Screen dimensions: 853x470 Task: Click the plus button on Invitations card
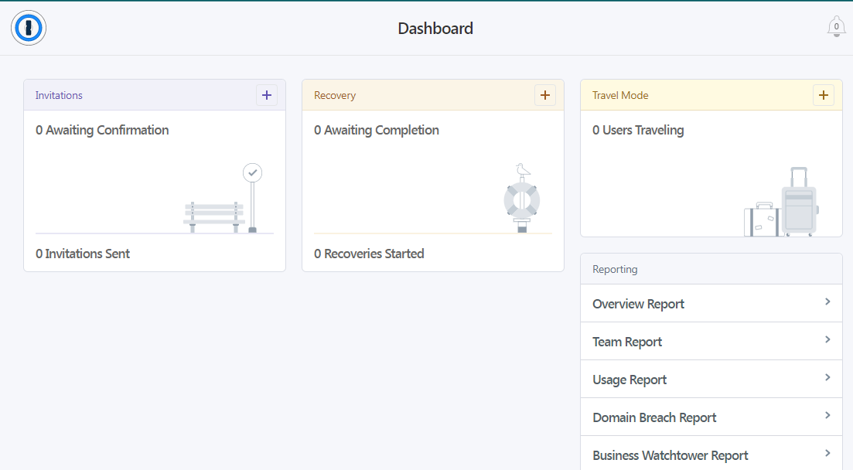coord(267,95)
